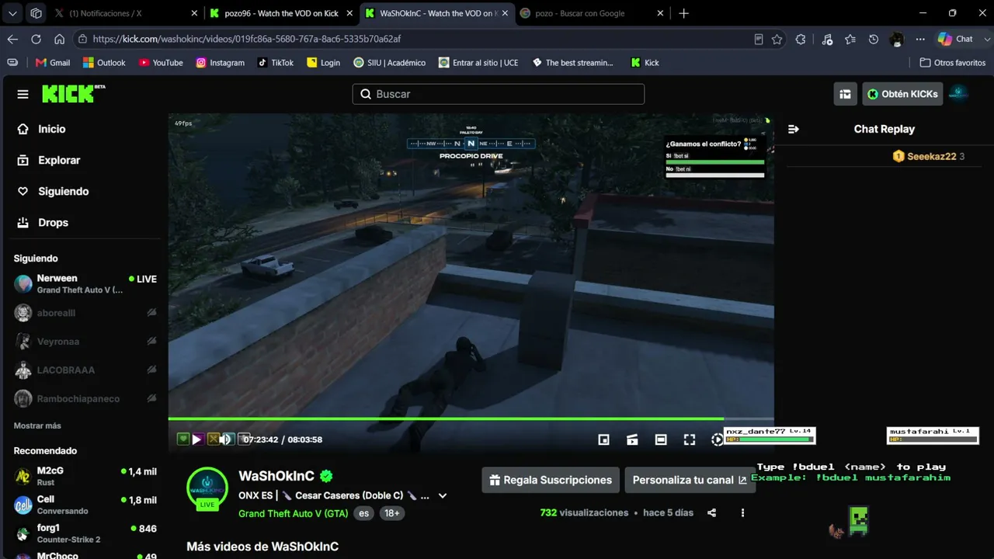Open the YouTube bookmark
The height and width of the screenshot is (559, 994).
click(x=161, y=63)
